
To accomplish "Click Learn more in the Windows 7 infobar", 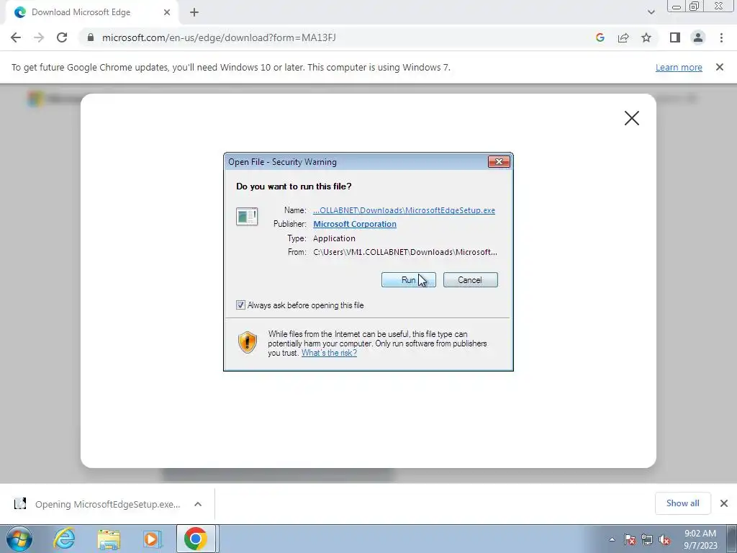I will [679, 67].
